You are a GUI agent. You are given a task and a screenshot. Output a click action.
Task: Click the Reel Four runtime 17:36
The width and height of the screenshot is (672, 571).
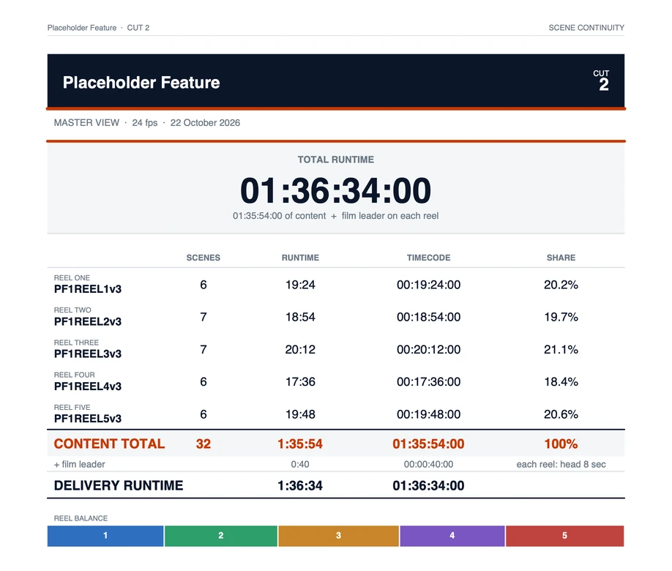click(300, 382)
